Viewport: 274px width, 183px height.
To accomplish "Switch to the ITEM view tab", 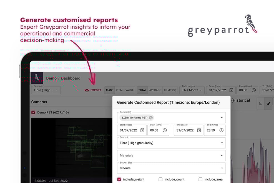I will [x=119, y=90].
